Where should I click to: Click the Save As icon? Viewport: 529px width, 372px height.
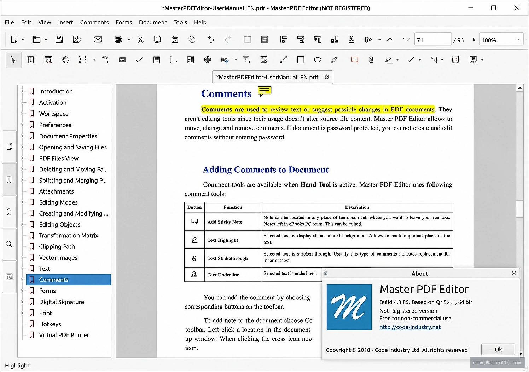pyautogui.click(x=77, y=40)
